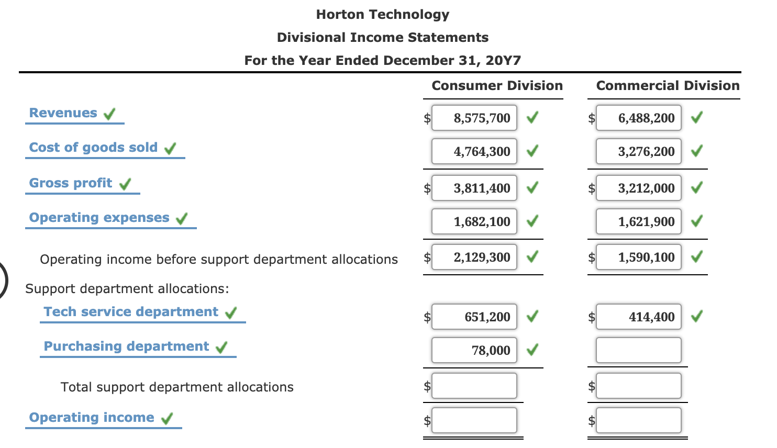Open the Purchasing department dropdown
777x448 pixels.
pos(126,346)
